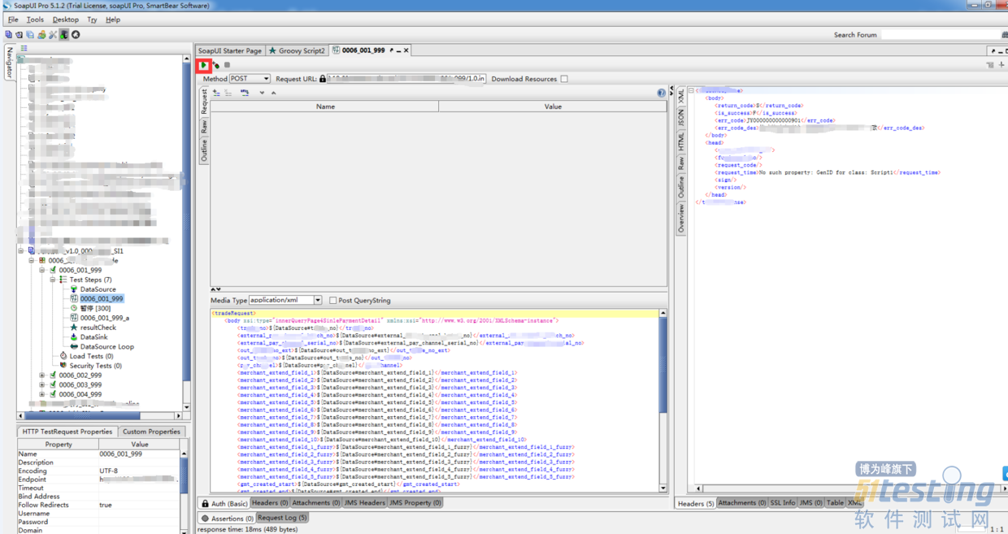Move parameter up with the up arrow
Screen dimensions: 1008x534
tap(273, 93)
